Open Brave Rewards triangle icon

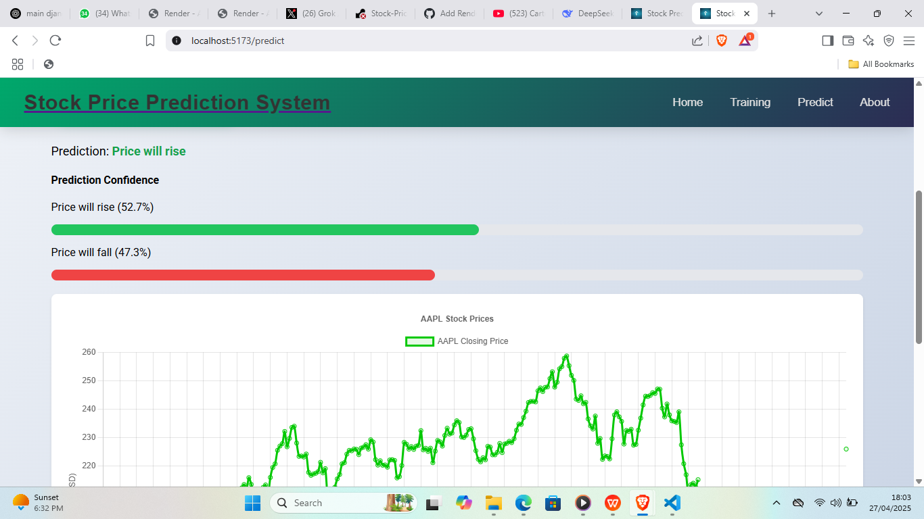[745, 40]
